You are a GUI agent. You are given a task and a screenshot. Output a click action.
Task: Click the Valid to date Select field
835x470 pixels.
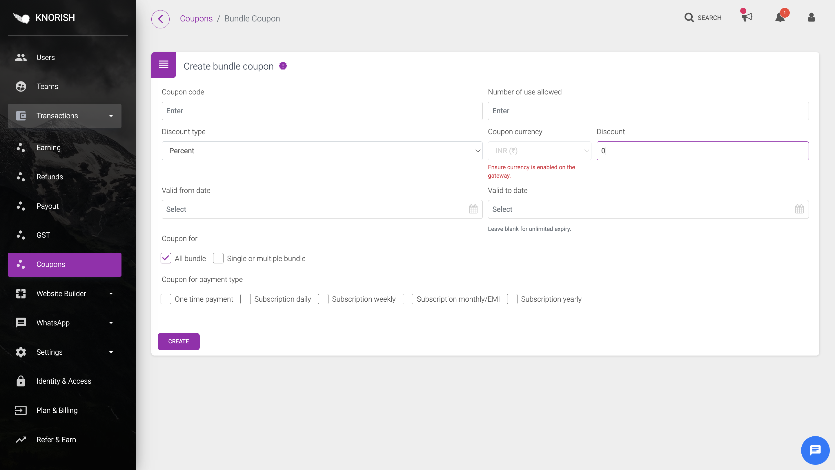point(648,209)
